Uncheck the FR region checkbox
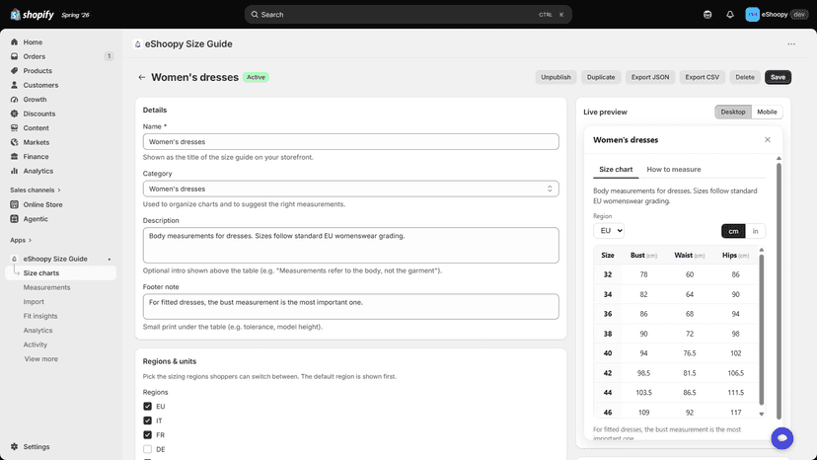This screenshot has height=460, width=817. coord(147,435)
